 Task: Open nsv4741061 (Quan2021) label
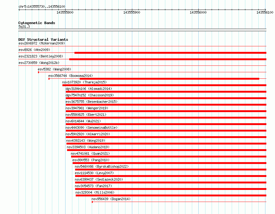90,153
